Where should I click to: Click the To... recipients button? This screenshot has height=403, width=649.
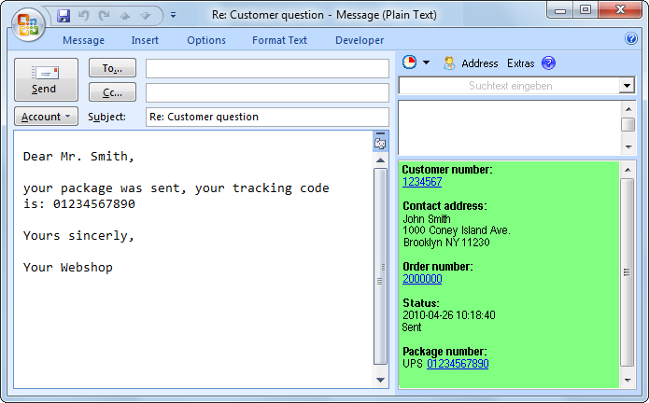coord(112,68)
